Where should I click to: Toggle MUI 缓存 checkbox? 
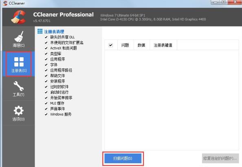pyautogui.click(x=46, y=103)
